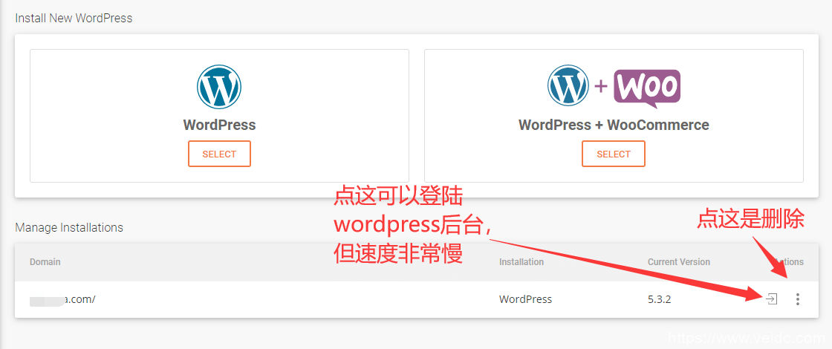The width and height of the screenshot is (832, 349).
Task: Click the version value 5.3.2
Action: click(x=660, y=299)
